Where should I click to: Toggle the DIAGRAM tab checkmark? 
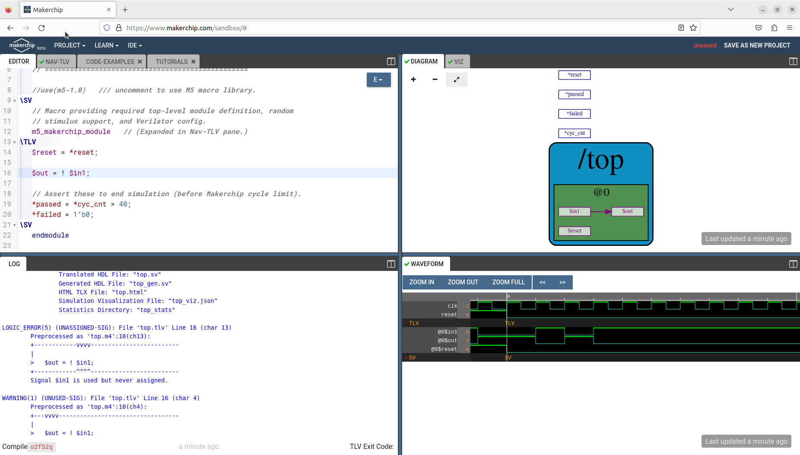click(406, 61)
